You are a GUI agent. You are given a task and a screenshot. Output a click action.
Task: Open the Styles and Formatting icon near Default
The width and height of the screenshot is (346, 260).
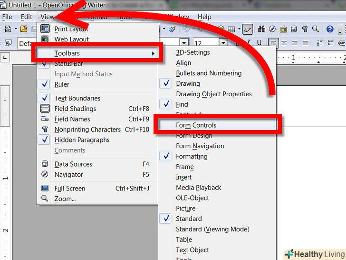pos(9,43)
